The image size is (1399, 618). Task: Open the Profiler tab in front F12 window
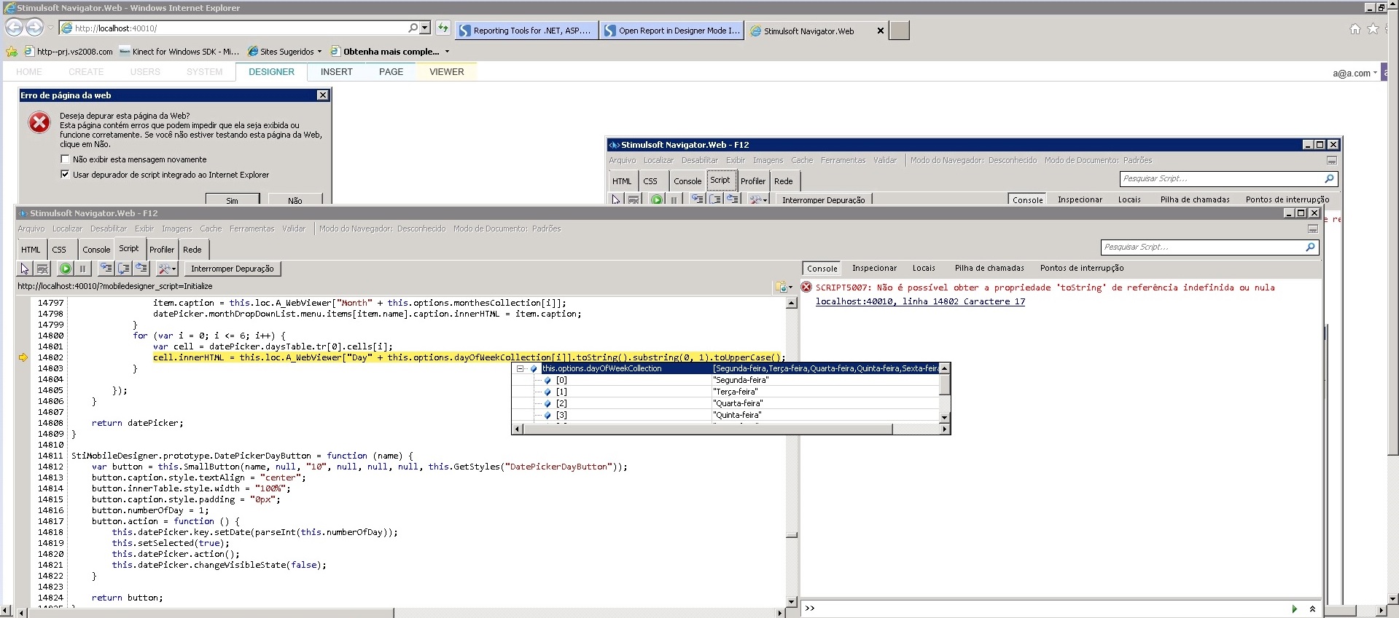162,250
